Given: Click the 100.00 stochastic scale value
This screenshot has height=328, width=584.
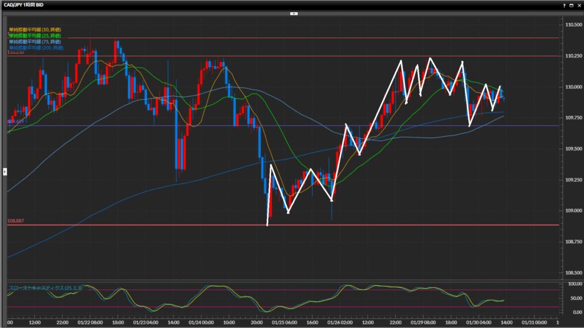Looking at the screenshot, I should coord(573,283).
